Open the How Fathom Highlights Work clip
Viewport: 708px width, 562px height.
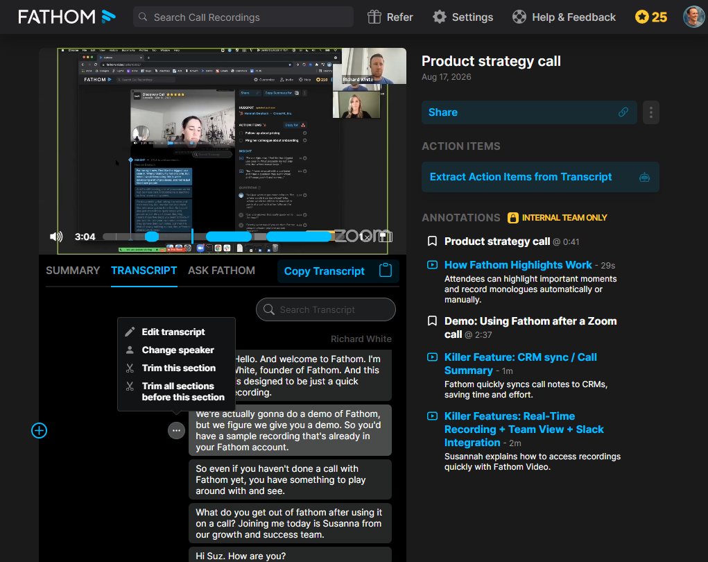pos(518,265)
